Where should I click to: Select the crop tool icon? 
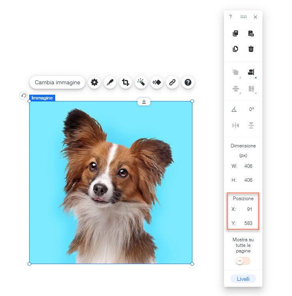point(126,82)
